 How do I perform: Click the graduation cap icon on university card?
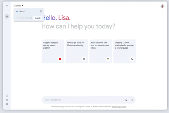(84, 59)
